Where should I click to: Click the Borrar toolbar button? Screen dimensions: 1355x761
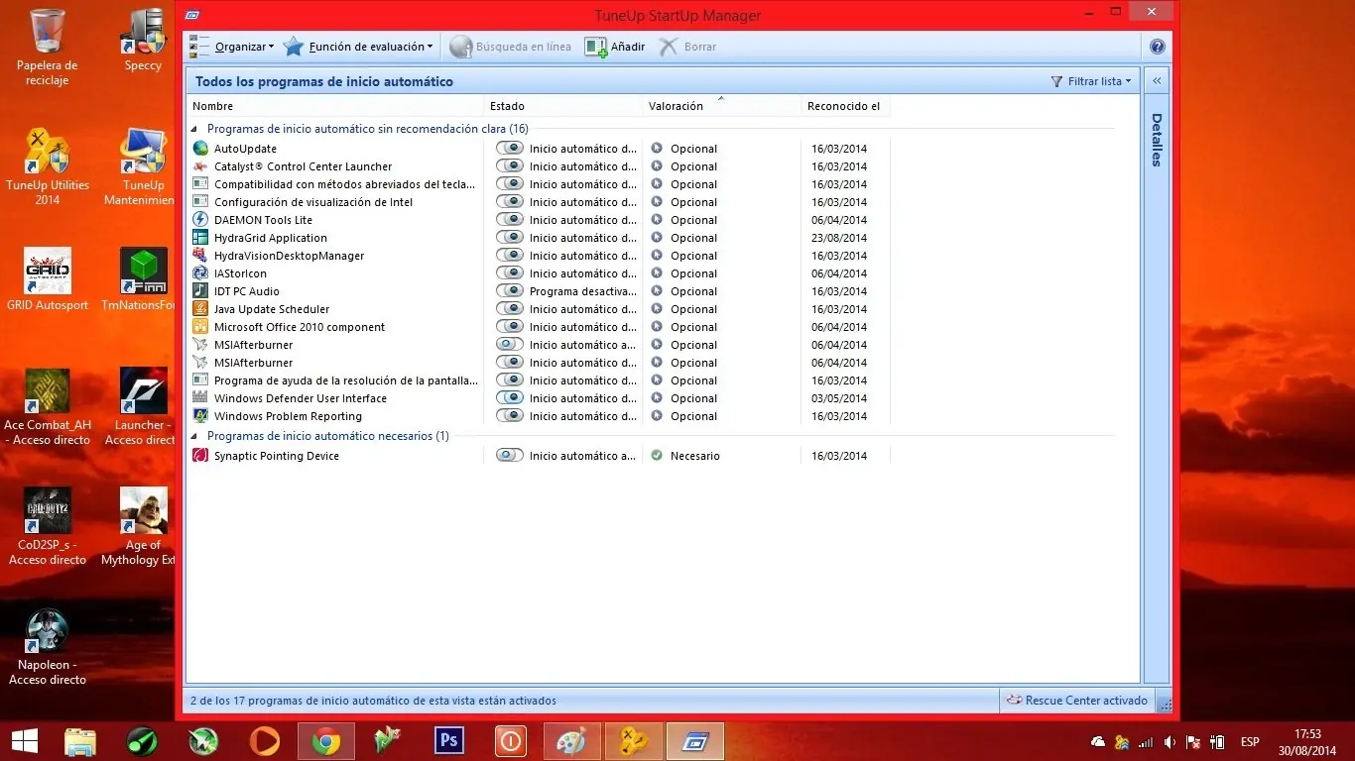687,47
